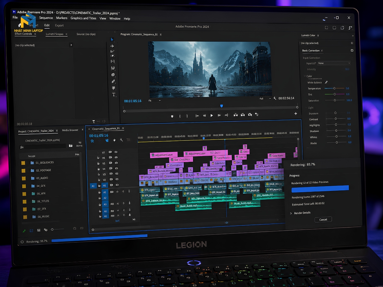The width and height of the screenshot is (383, 287).
Task: Click the White Balance eyedropper
Action: click(x=326, y=82)
